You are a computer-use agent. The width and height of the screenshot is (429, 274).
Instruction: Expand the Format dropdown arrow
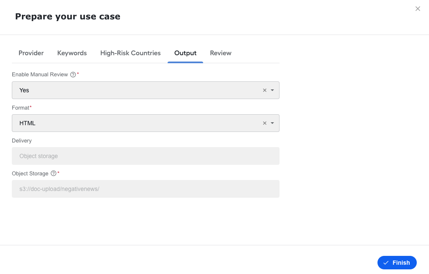click(x=272, y=123)
